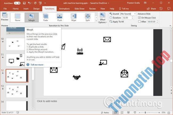Apply the Wipe transition

coord(73,17)
